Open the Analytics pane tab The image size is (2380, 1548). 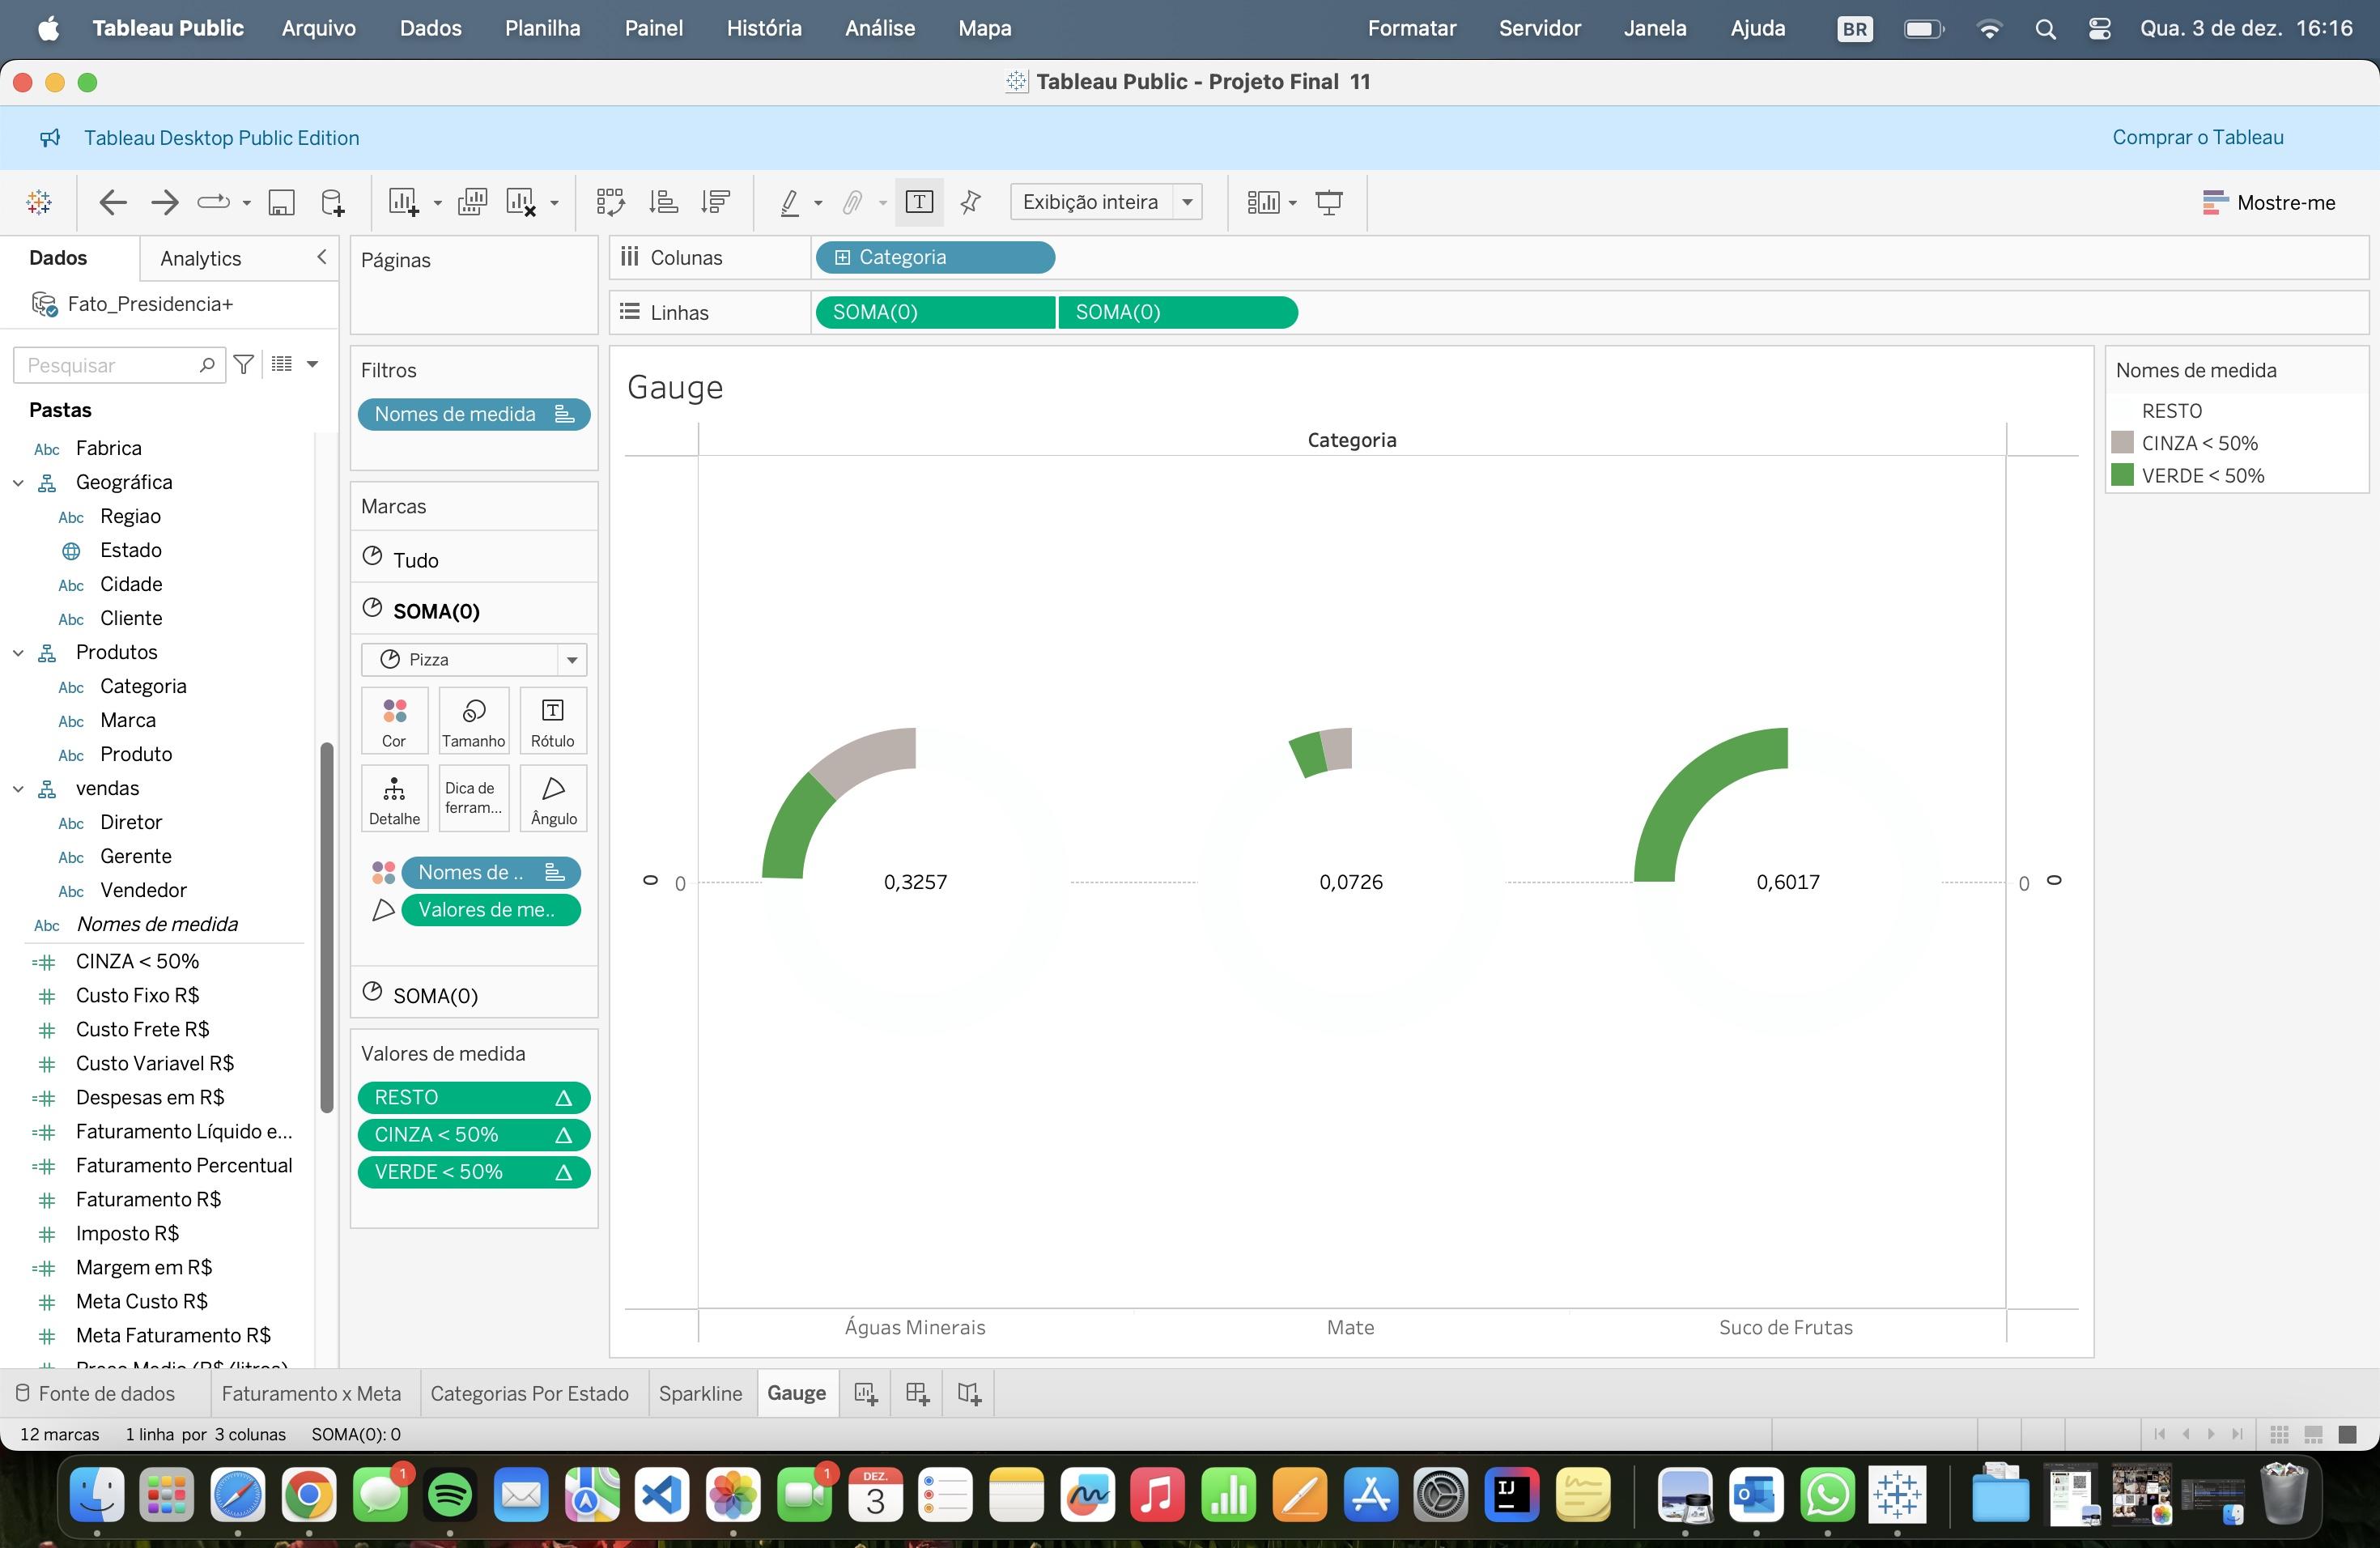[200, 259]
